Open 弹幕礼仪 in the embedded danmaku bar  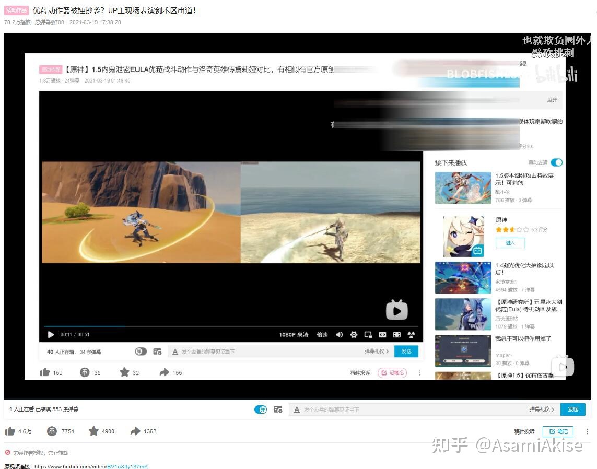[377, 351]
